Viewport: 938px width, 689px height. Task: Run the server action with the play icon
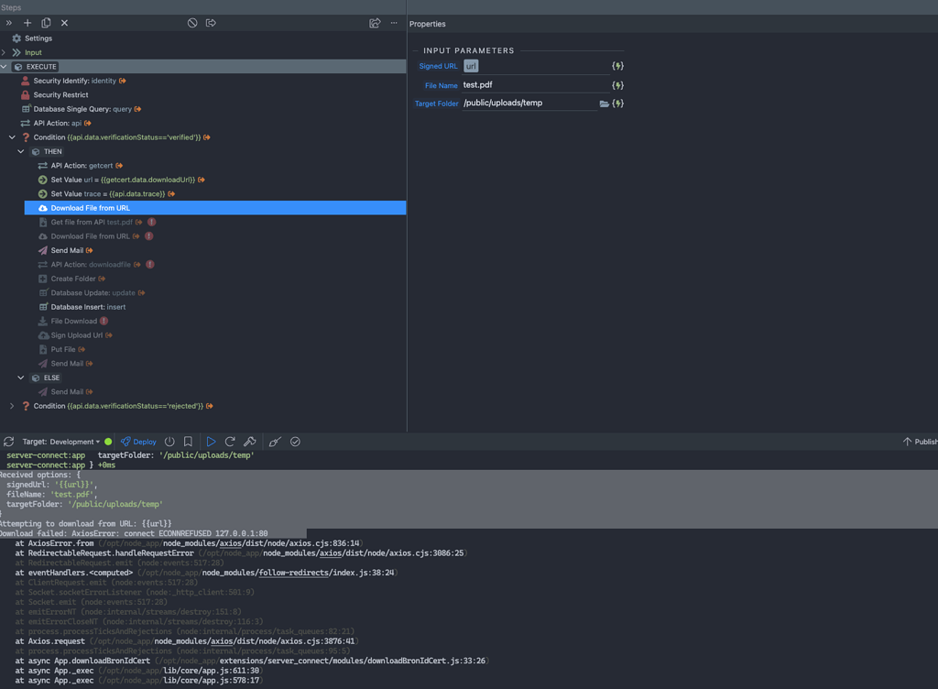(x=211, y=442)
